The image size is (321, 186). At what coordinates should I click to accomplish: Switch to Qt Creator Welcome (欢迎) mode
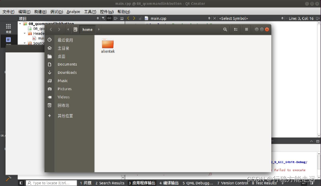tap(8, 28)
